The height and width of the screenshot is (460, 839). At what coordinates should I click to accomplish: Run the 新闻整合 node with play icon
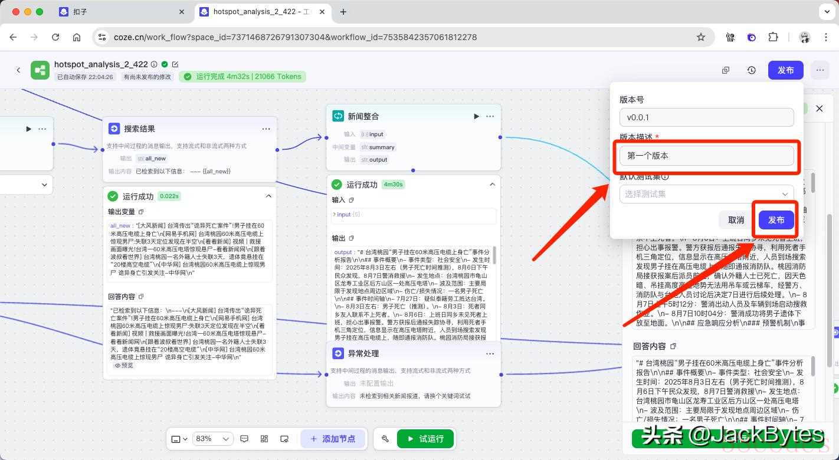pos(476,116)
